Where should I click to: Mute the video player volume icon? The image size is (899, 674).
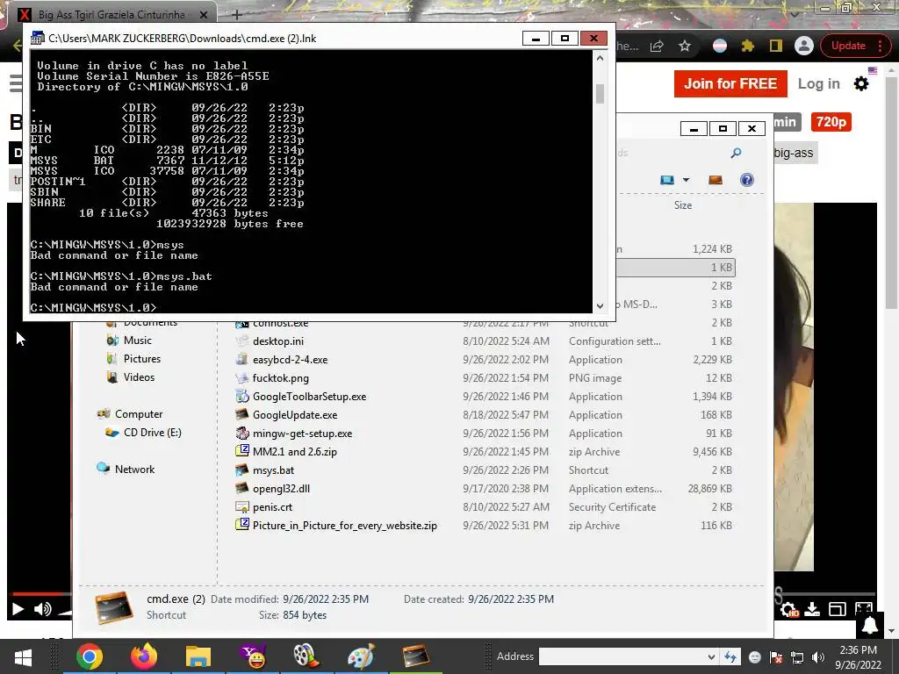pos(42,609)
